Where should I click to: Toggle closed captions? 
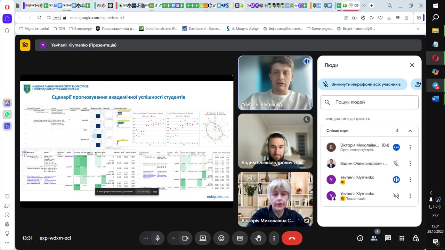click(x=240, y=238)
